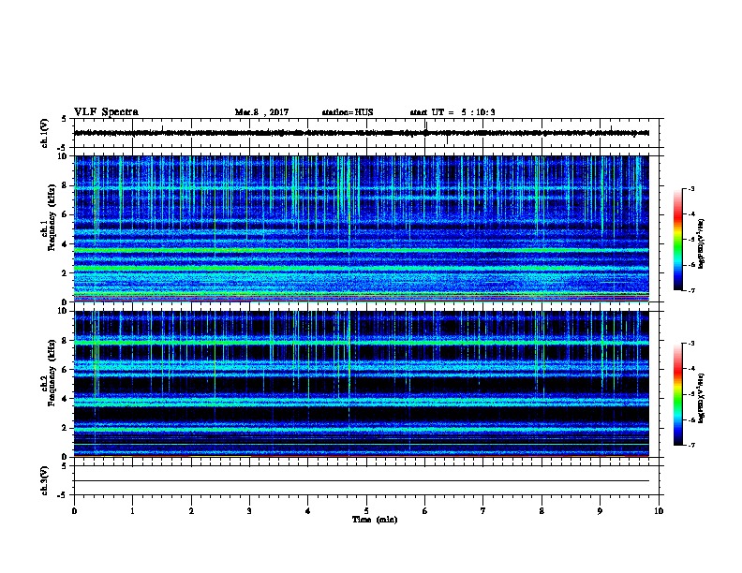Click tick label "8" on the time axis
Image resolution: width=742 pixels, height=573 pixels.
pyautogui.click(x=542, y=510)
